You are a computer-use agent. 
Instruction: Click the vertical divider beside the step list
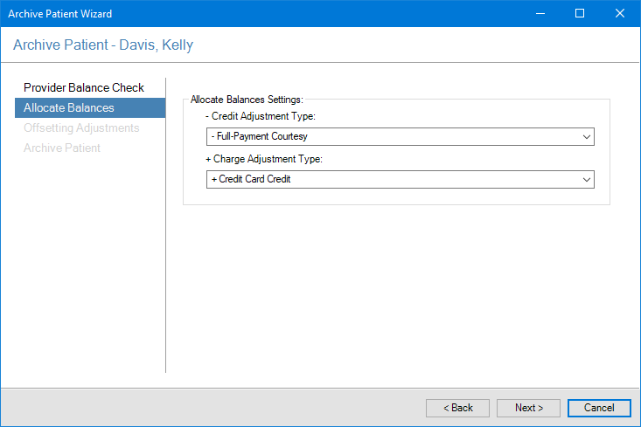[x=166, y=227]
